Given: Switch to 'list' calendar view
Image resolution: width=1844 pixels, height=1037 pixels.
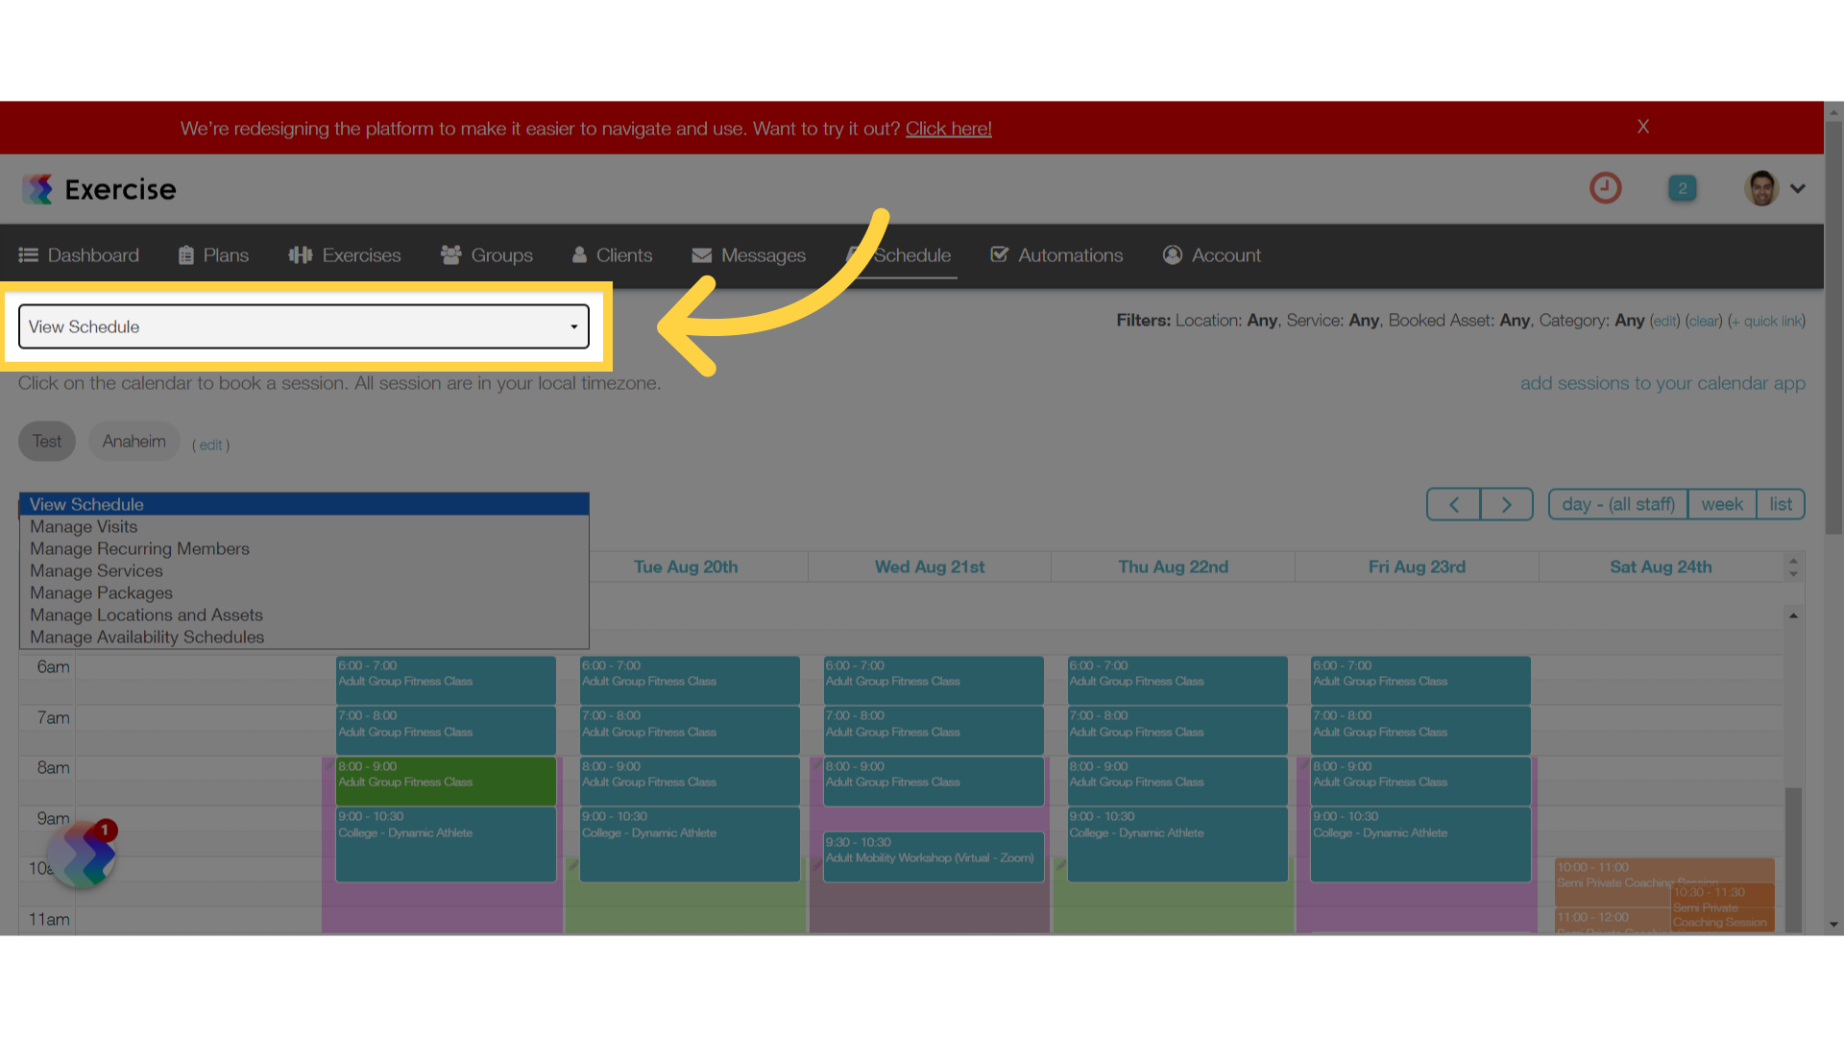Looking at the screenshot, I should point(1782,504).
